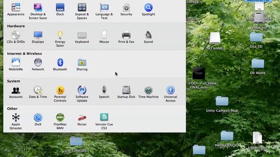Open Appearance preferences
Screen dimensions: 280x157
(x=16, y=7)
